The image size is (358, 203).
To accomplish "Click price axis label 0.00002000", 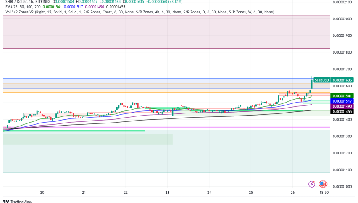I will 342,19.
